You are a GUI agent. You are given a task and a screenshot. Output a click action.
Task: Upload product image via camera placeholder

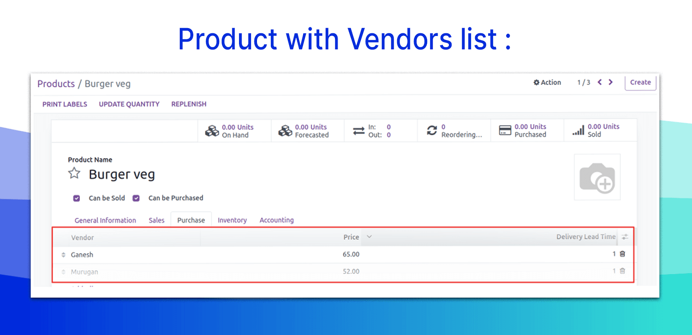(597, 177)
